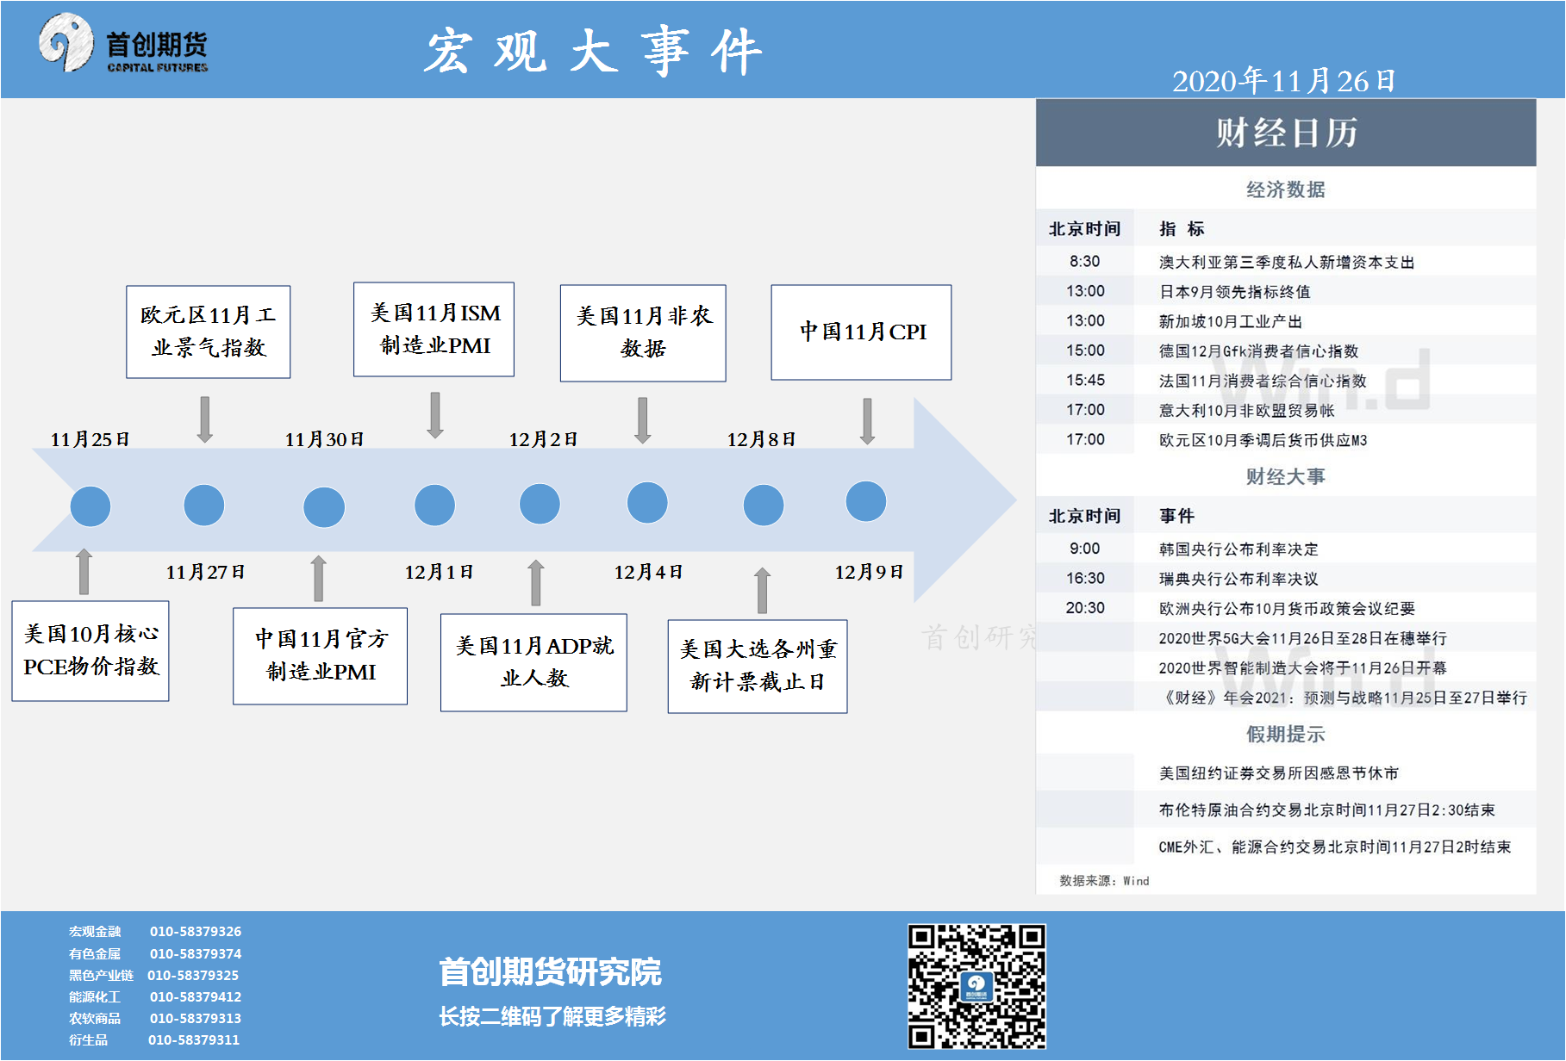
Task: Click the 美国11月ADP就业人数 event box
Action: click(533, 662)
